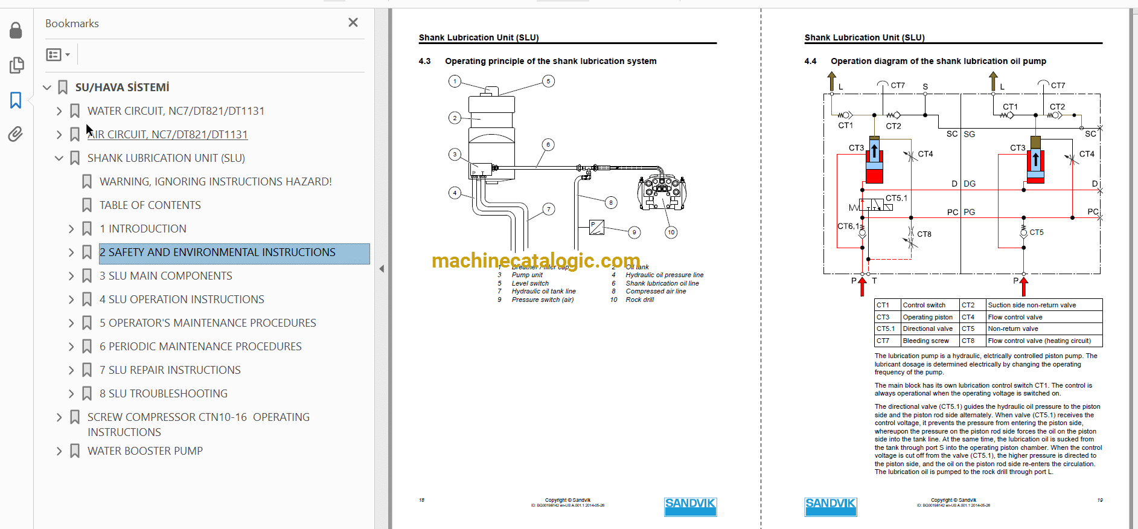Open the 1 INTRODUCTION bookmark
The image size is (1138, 529).
(x=143, y=229)
